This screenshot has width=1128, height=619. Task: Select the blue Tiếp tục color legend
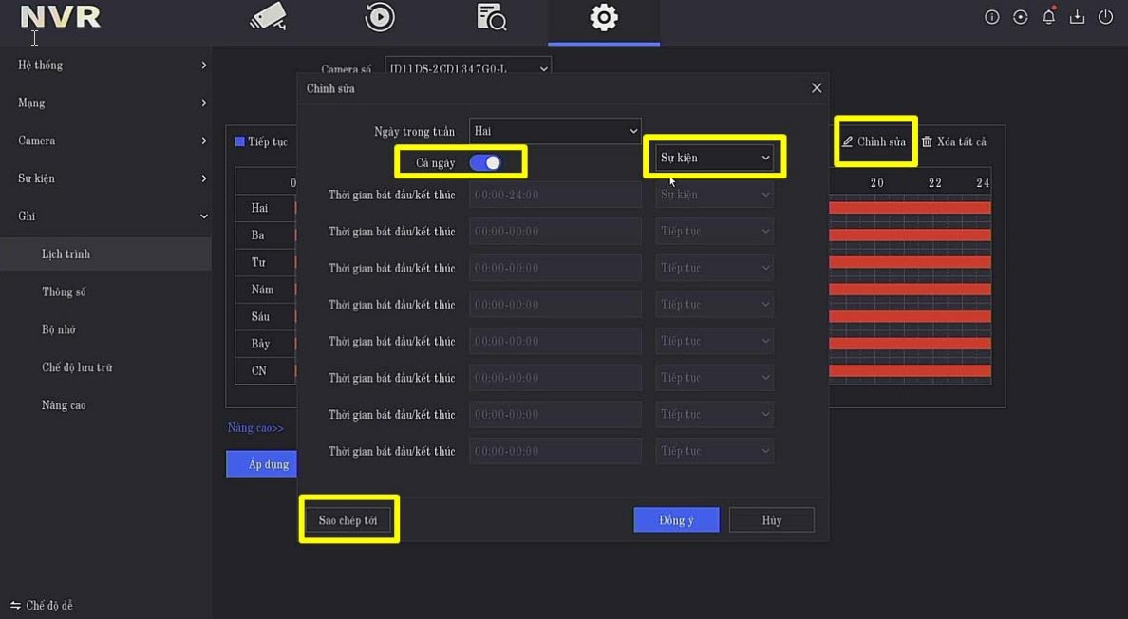click(x=261, y=141)
